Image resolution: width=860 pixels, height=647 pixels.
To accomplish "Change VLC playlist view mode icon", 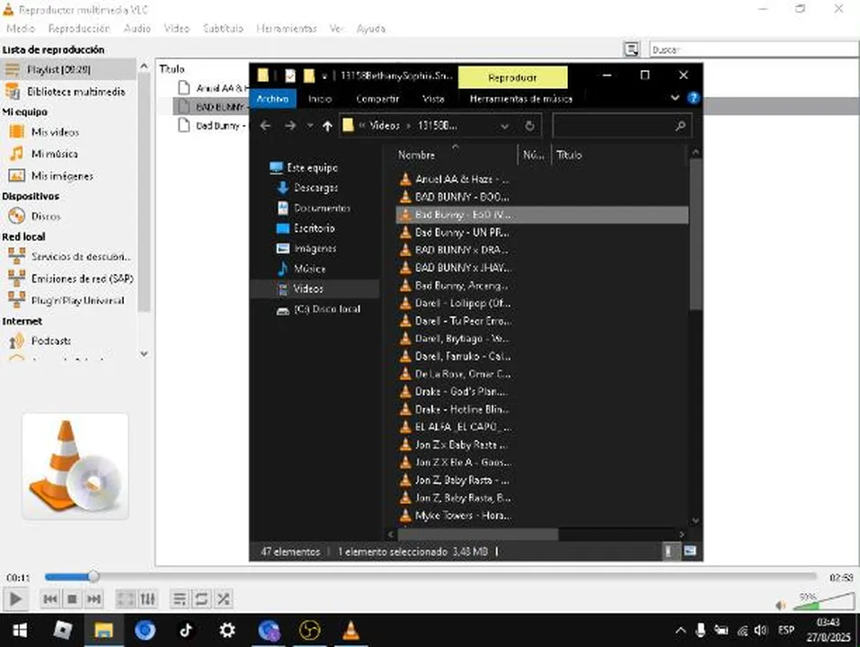I will point(631,49).
